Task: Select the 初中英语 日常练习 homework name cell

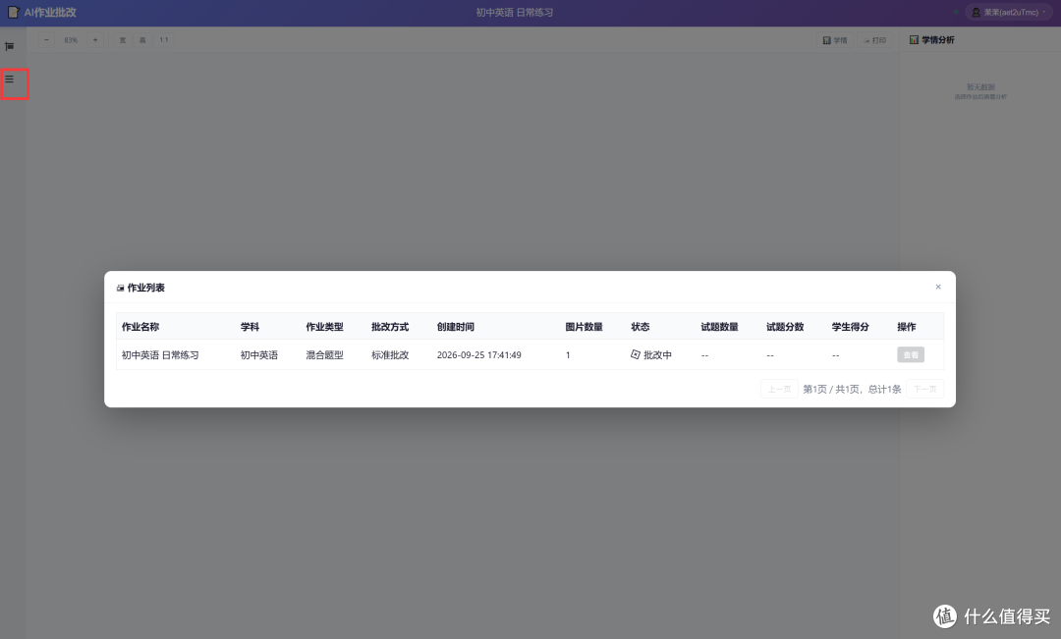Action: pyautogui.click(x=160, y=355)
